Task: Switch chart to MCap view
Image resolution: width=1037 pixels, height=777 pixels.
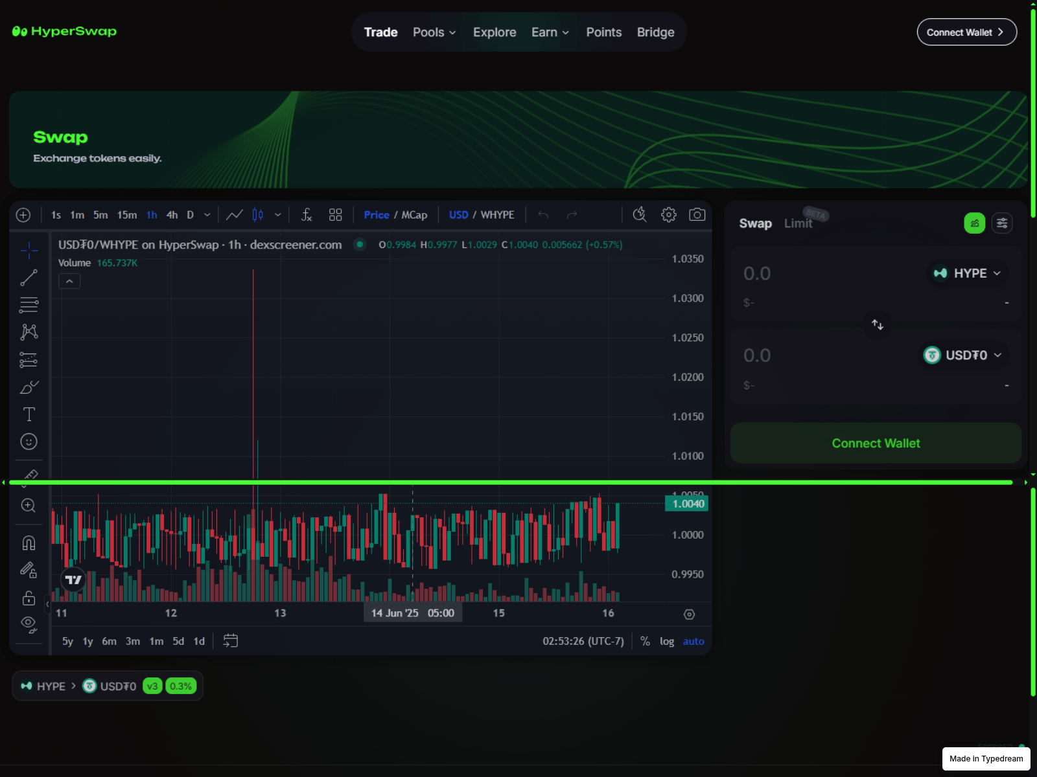Action: pos(414,215)
